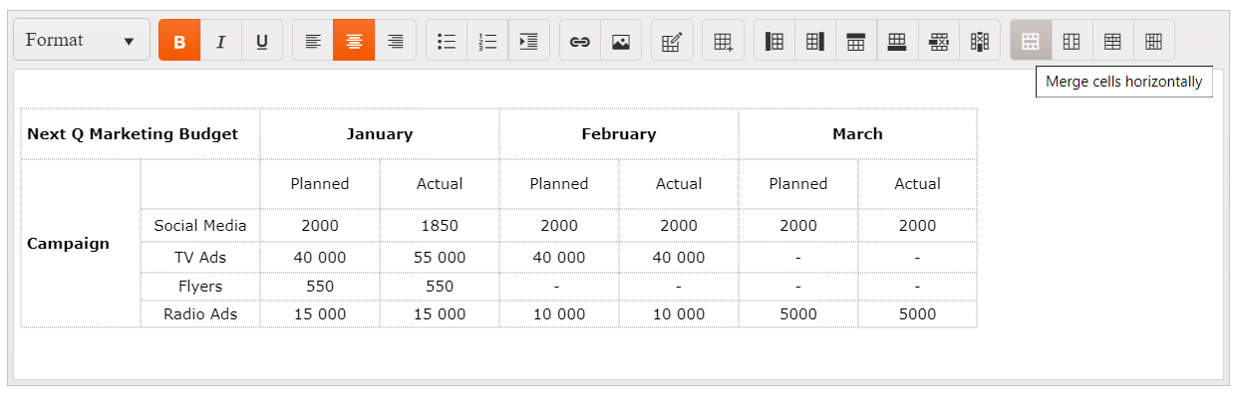This screenshot has width=1239, height=397.
Task: Toggle Underline formatting
Action: coord(262,41)
